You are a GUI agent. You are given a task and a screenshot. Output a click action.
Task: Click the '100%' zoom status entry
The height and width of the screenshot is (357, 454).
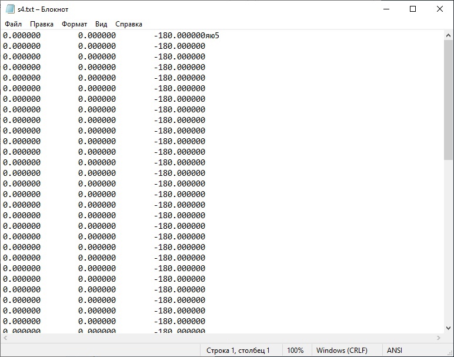pos(295,351)
